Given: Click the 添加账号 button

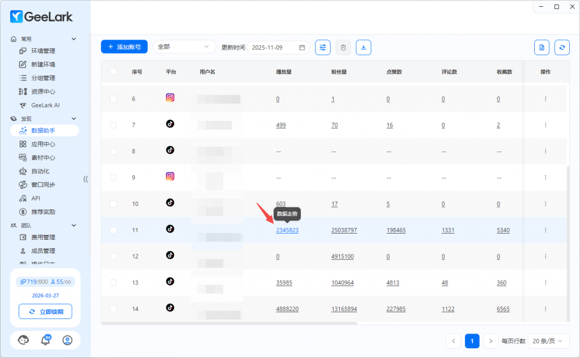Looking at the screenshot, I should point(124,47).
